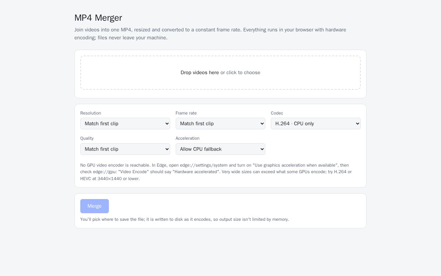Click the MP4 Merger heading
Image resolution: width=441 pixels, height=276 pixels.
pos(98,18)
